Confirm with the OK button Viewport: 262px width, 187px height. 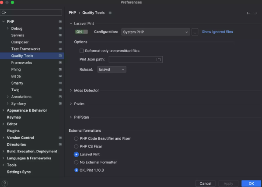pyautogui.click(x=251, y=183)
